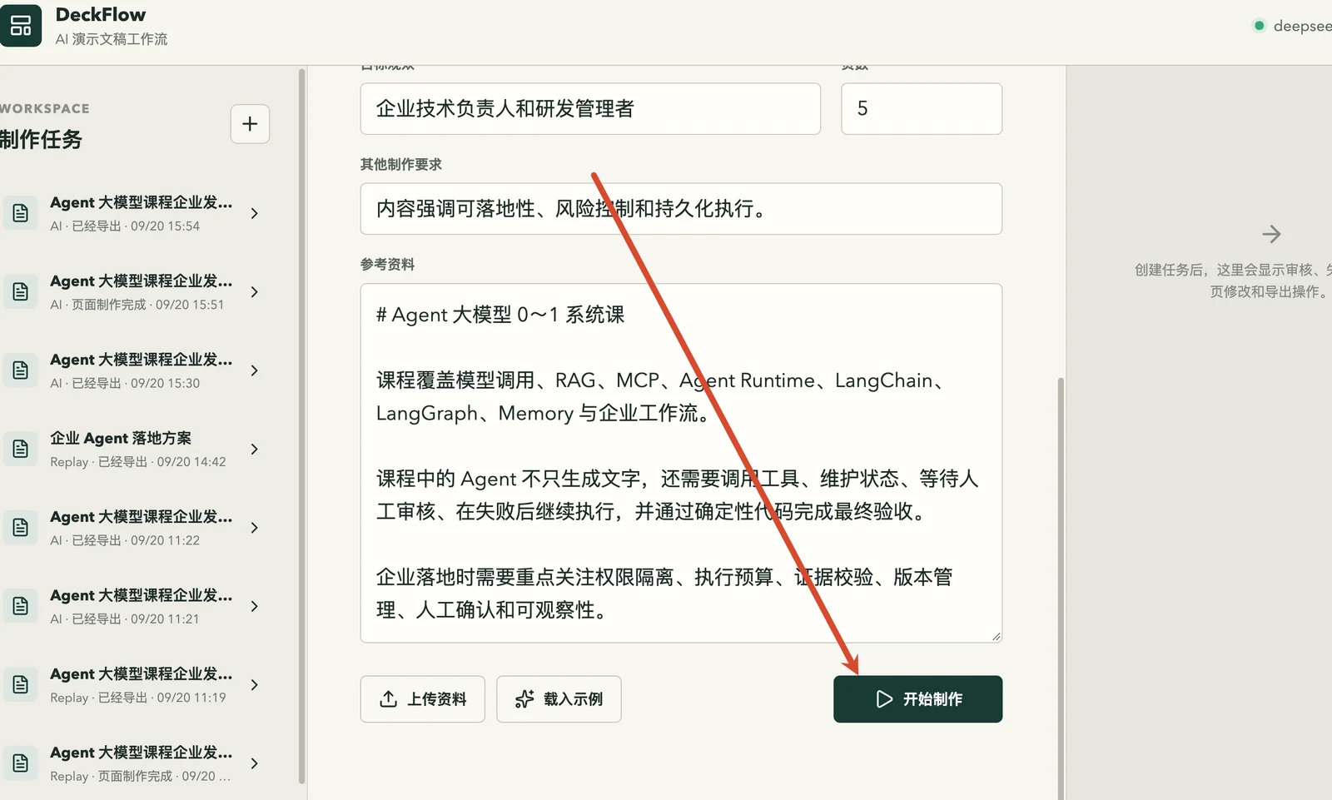Click AI · 已经导出 · 09/20 15:54 status text
The image size is (1332, 800).
click(125, 226)
